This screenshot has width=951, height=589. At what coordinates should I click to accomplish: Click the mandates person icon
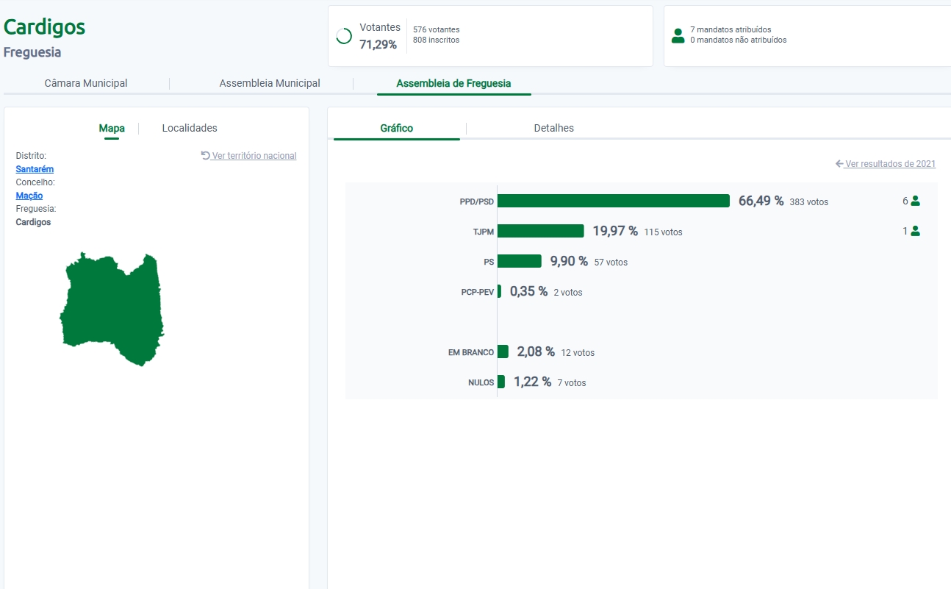pyautogui.click(x=678, y=35)
